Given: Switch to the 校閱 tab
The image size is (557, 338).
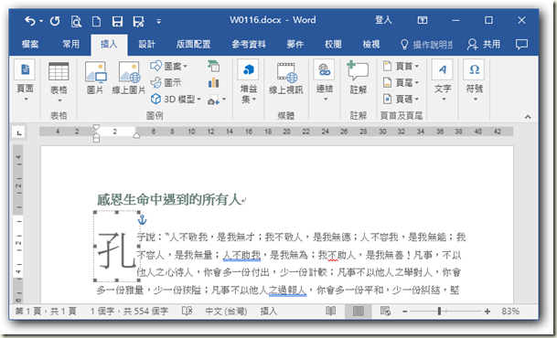Looking at the screenshot, I should point(333,45).
